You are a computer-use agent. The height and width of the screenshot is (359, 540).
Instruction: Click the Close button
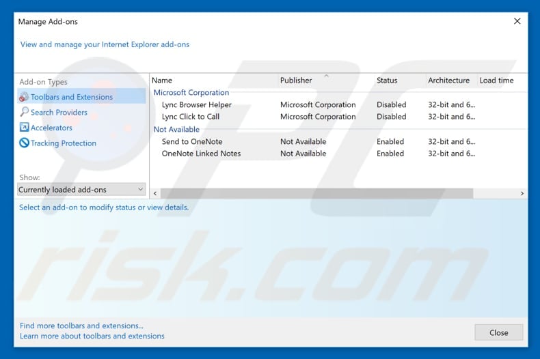pos(499,332)
